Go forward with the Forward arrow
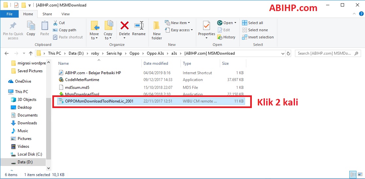Screen dimensions: 365x179 (16, 53)
